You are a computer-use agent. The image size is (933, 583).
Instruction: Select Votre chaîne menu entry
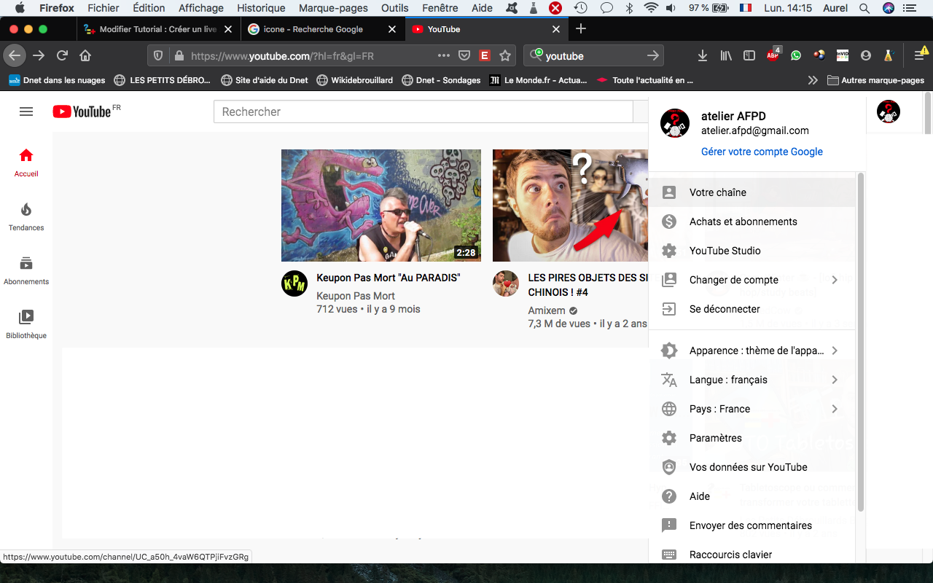pos(717,192)
